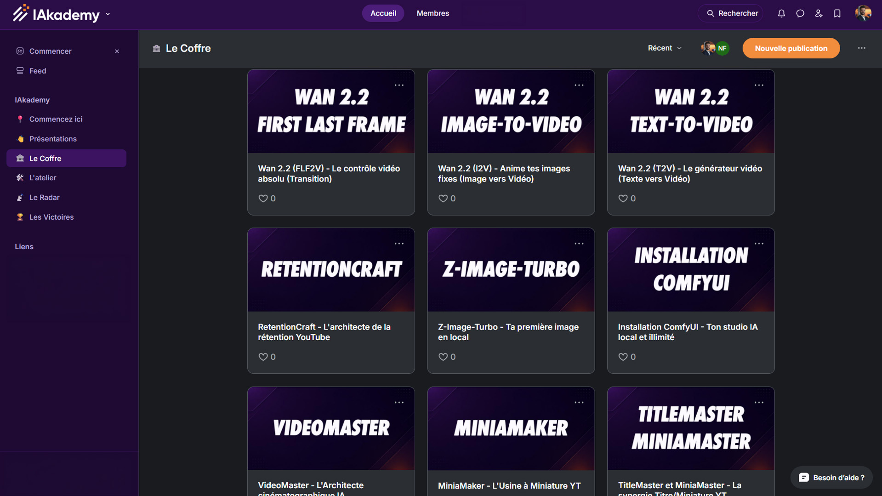
Task: Click the TitleMaster MiniaMaster thumbnail
Action: coord(691,429)
